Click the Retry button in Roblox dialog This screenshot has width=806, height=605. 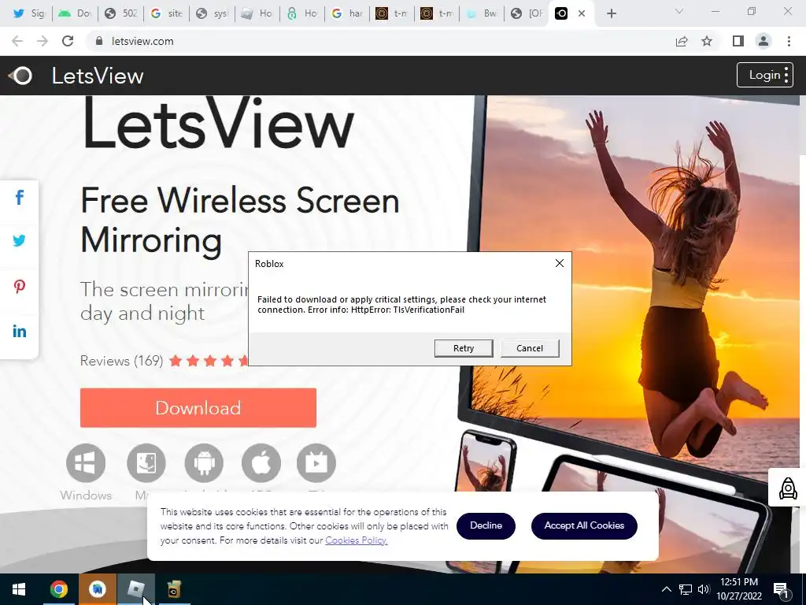(x=463, y=348)
